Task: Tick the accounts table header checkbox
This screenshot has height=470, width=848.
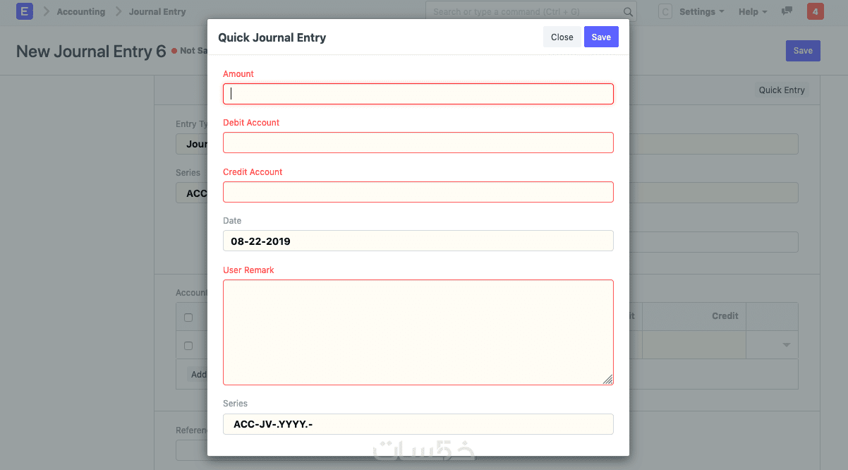Action: pos(188,318)
